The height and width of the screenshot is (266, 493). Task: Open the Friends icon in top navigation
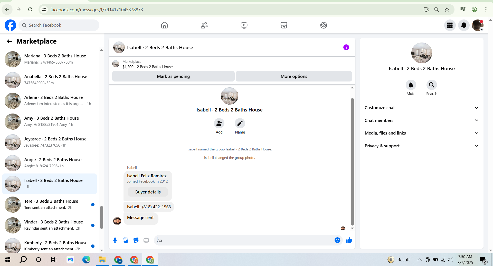(x=204, y=25)
